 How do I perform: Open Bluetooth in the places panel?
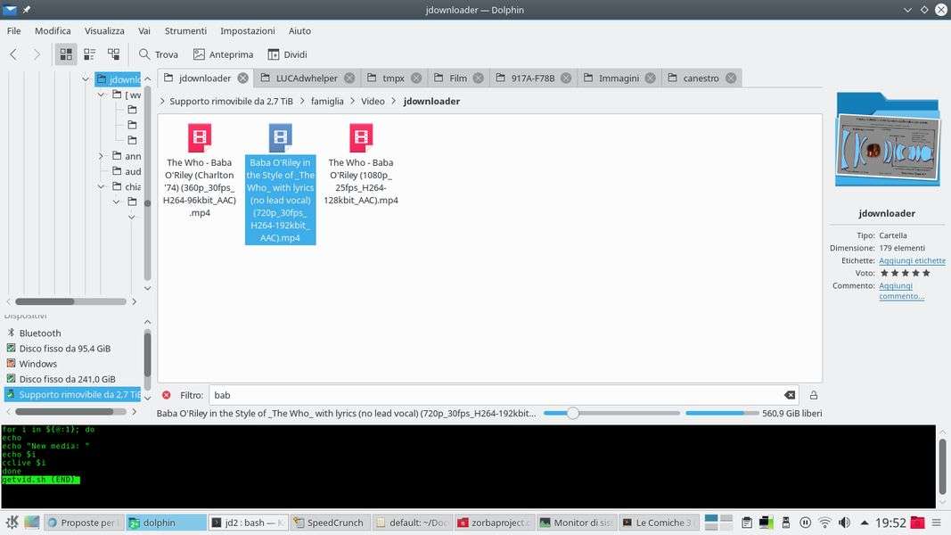(x=39, y=333)
